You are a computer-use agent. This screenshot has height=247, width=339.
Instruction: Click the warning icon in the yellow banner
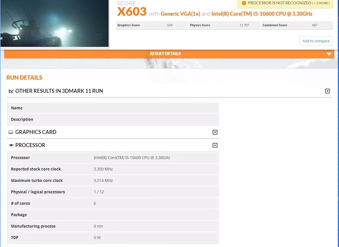tap(244, 3)
